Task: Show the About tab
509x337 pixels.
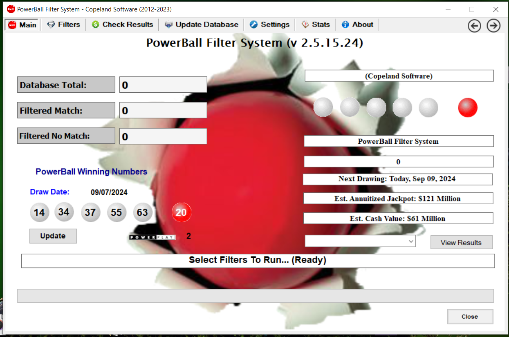Action: pyautogui.click(x=357, y=25)
